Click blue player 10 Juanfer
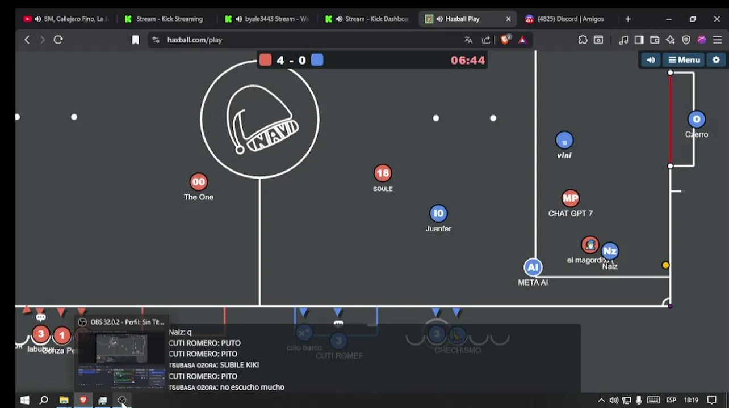This screenshot has height=408, width=729. (438, 214)
